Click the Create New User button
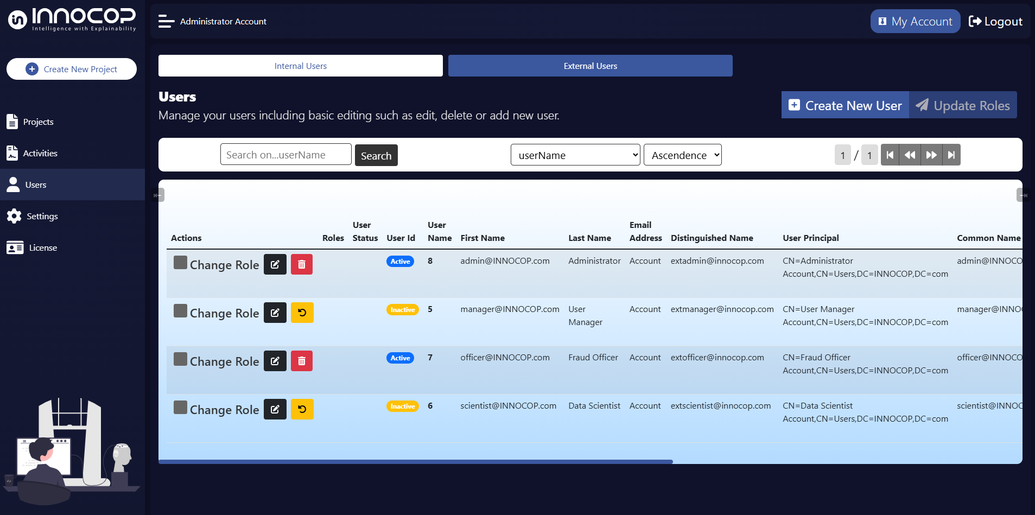Image resolution: width=1035 pixels, height=515 pixels. coord(845,105)
